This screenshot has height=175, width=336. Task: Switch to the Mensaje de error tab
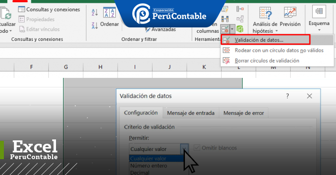244,113
